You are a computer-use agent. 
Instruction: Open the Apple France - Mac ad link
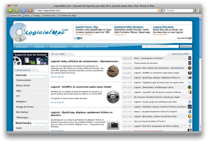click(87, 27)
